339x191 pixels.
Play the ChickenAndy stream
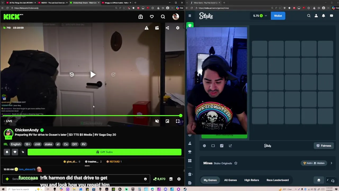pos(93,75)
